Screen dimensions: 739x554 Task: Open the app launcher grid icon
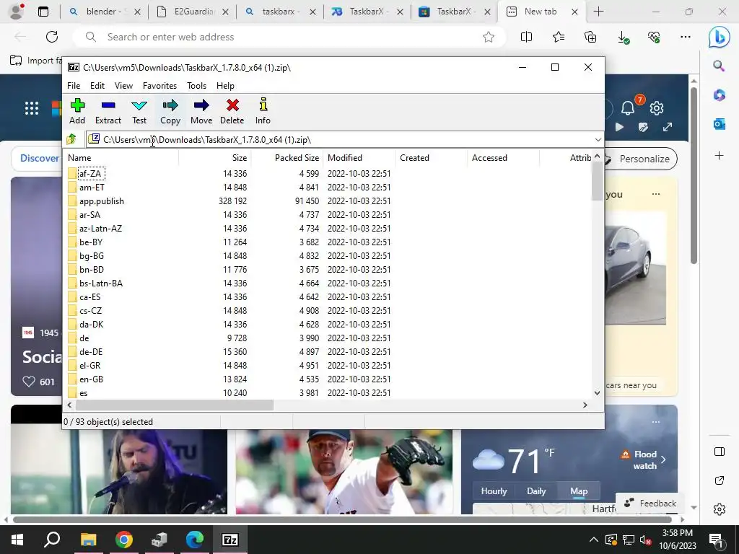point(32,108)
